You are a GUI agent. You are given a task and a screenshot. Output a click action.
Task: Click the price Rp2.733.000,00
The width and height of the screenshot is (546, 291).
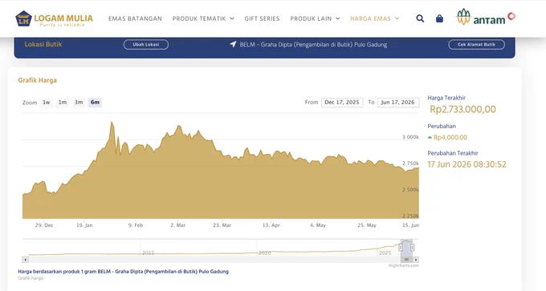462,110
